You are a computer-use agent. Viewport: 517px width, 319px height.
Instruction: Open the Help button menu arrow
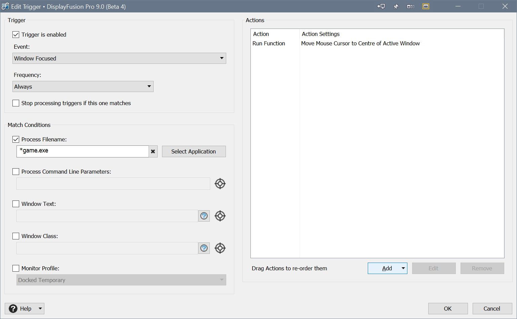[x=40, y=309]
